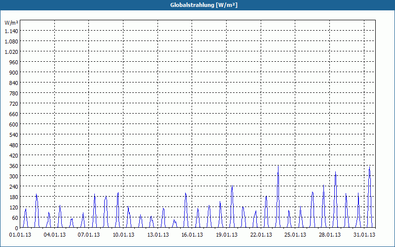Click the 28.01.13 date label

coord(329,235)
